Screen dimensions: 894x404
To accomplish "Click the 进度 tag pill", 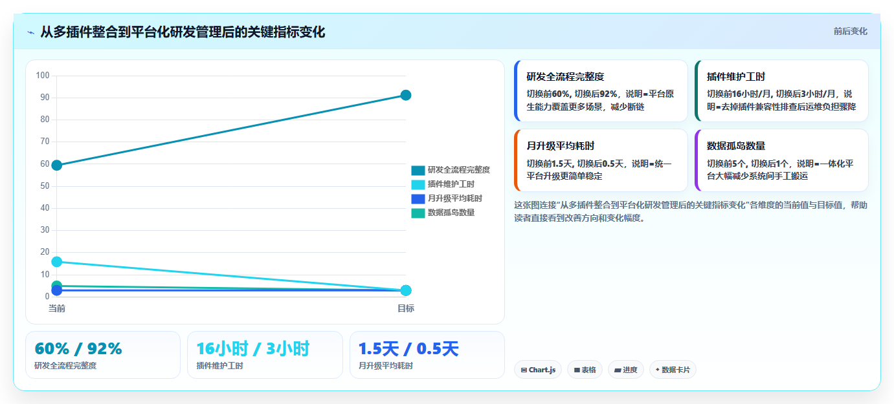I will coord(625,370).
